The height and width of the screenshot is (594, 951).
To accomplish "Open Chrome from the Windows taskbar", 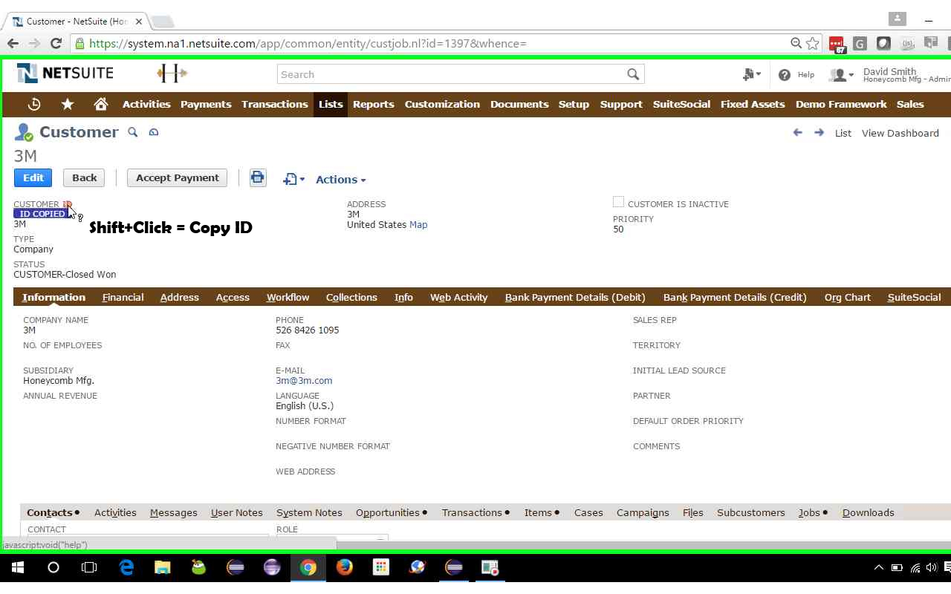I will tap(307, 567).
